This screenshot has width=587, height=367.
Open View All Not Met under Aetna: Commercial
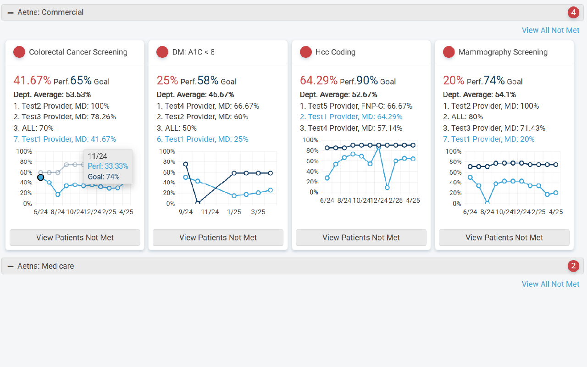point(550,30)
